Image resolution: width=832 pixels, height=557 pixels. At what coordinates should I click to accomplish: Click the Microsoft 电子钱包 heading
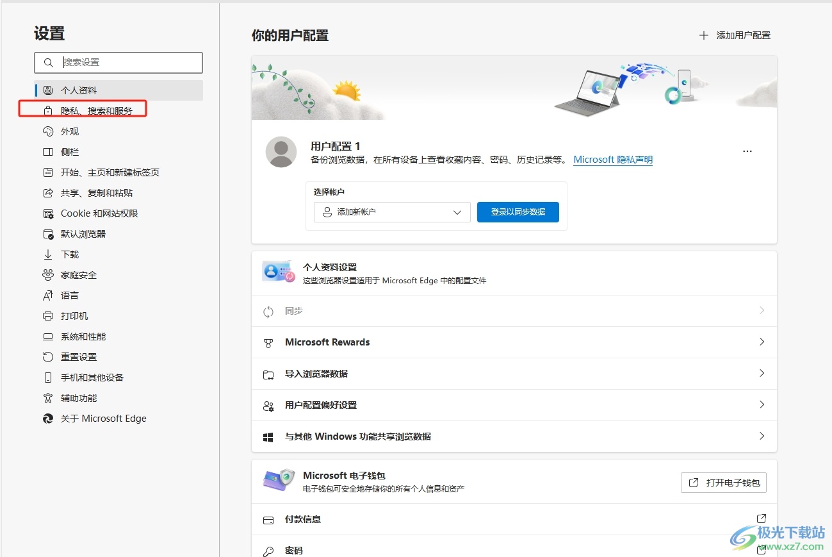coord(345,476)
